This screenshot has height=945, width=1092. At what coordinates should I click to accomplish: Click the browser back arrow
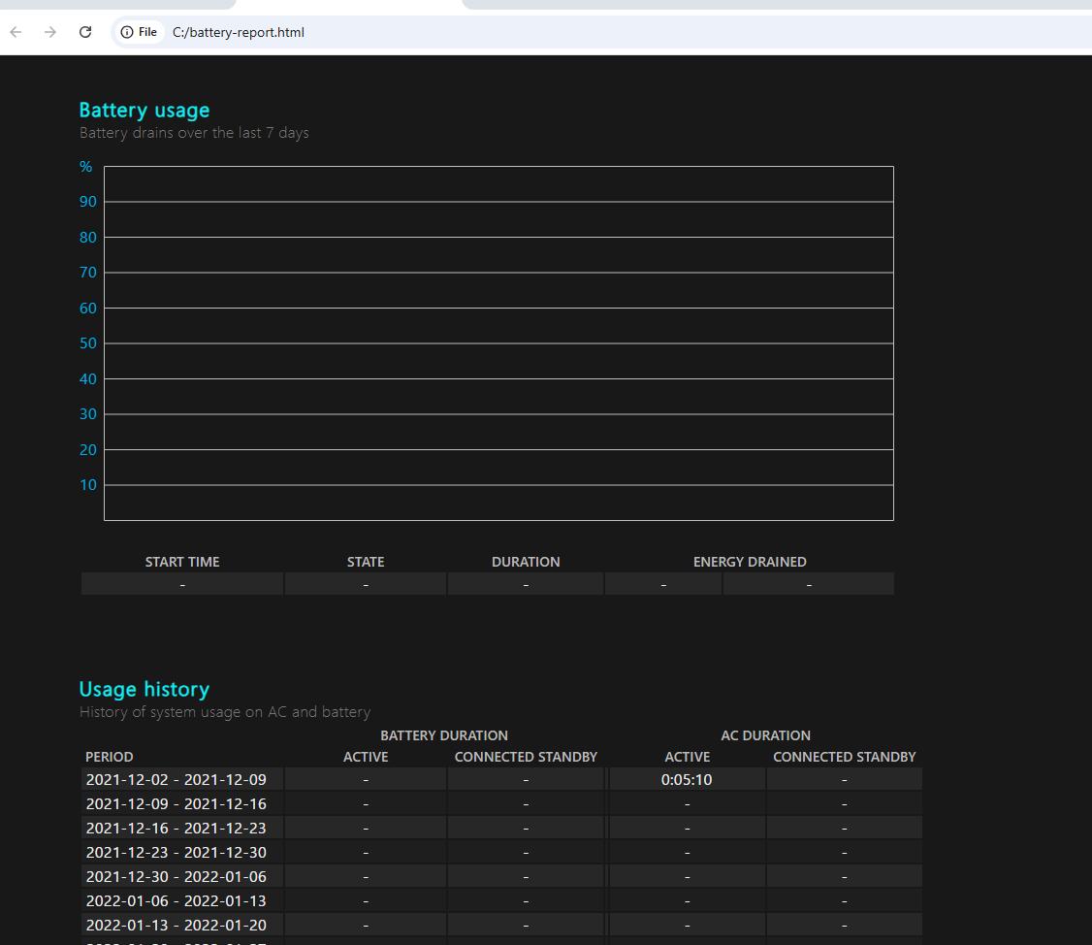[x=16, y=32]
